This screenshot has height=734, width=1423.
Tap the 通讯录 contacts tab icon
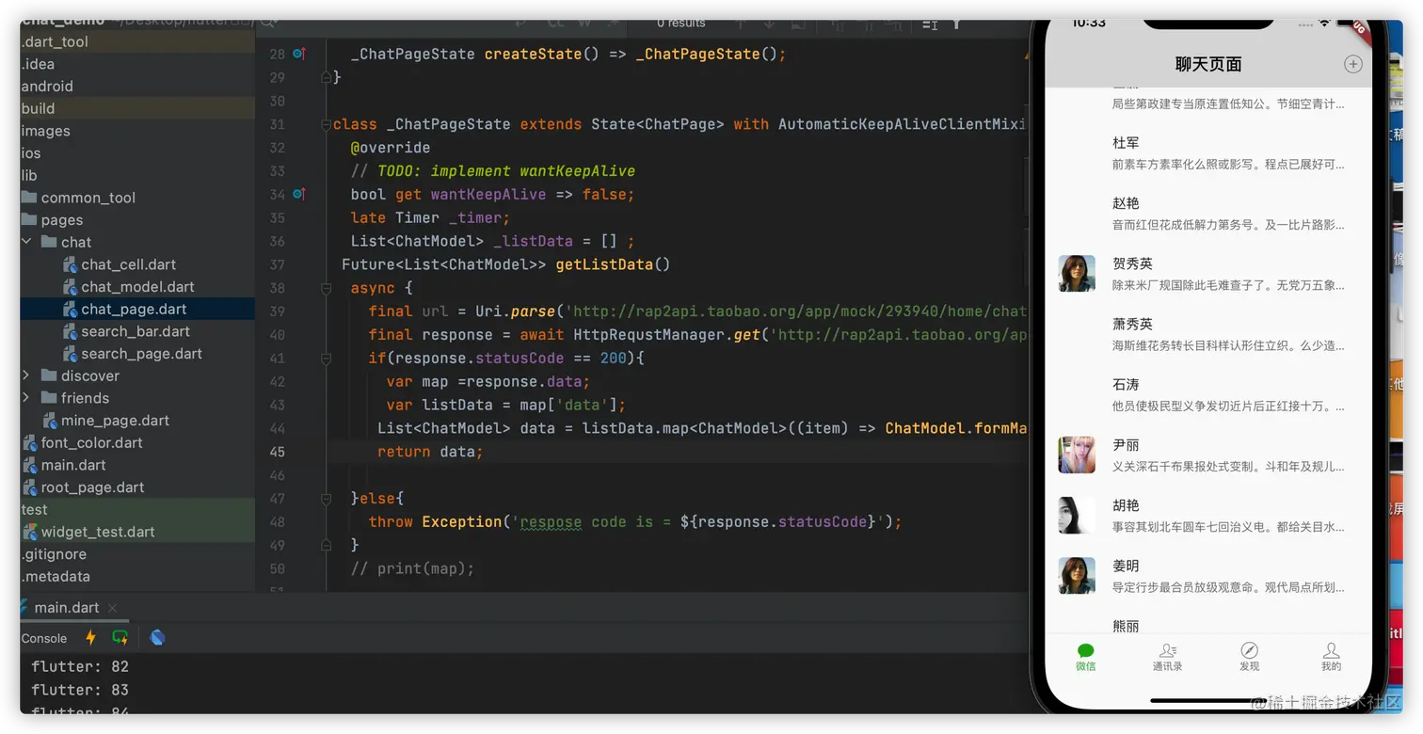pos(1168,650)
